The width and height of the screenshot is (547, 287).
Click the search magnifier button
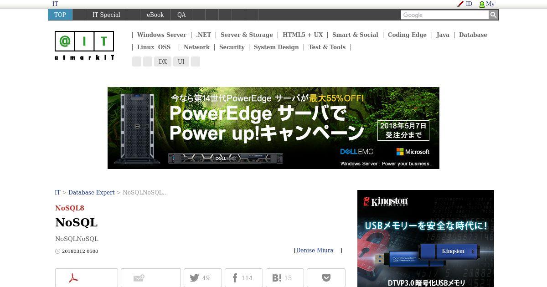tap(493, 15)
